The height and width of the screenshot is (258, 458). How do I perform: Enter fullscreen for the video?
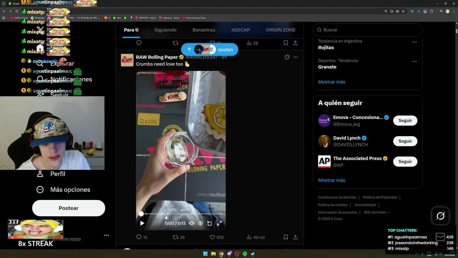pos(219,223)
